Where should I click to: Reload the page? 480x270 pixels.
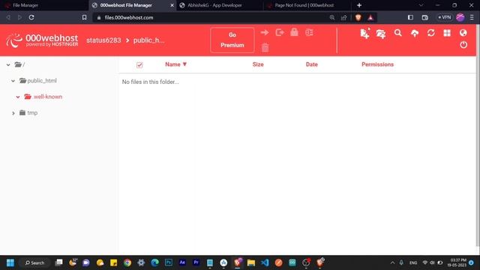coord(31,17)
